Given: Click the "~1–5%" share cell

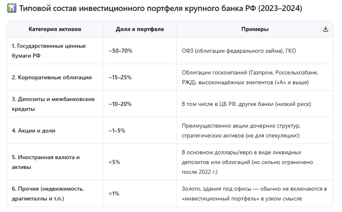Looking at the screenshot, I should [118, 131].
